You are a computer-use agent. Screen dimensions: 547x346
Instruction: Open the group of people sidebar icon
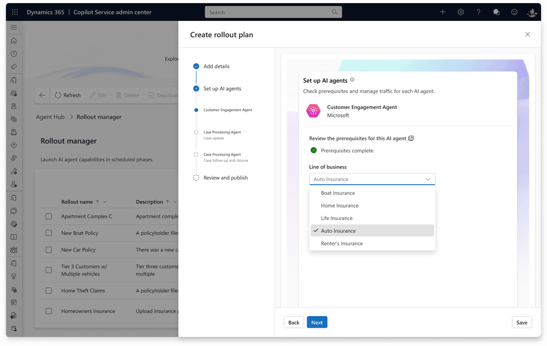click(14, 250)
